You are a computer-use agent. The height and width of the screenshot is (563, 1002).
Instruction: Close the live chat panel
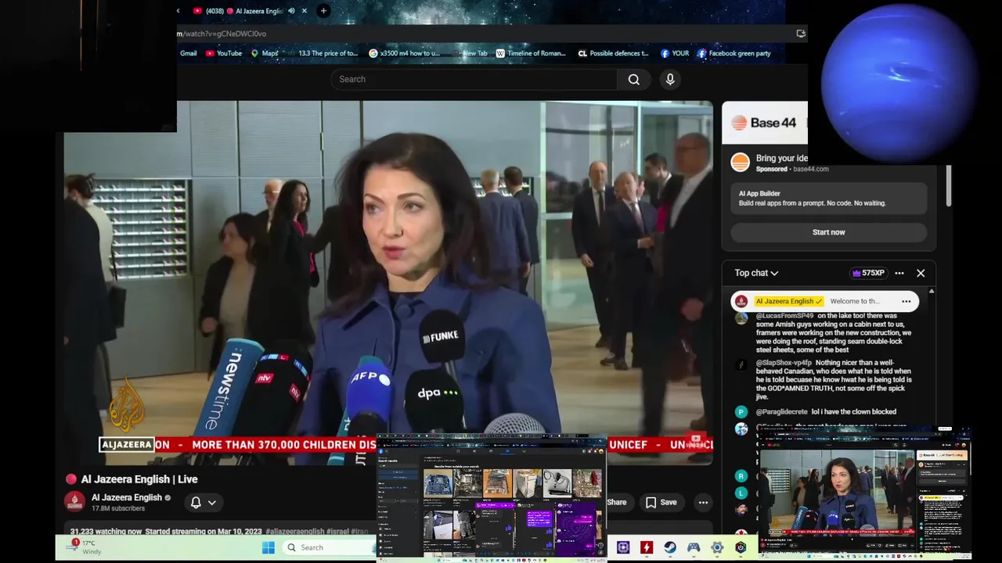tap(921, 273)
